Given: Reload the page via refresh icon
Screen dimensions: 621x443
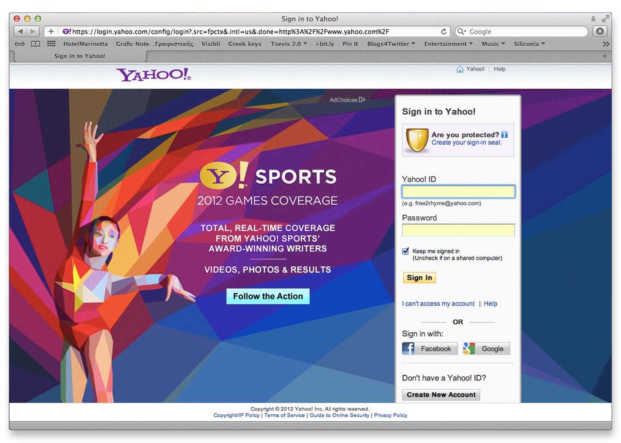Looking at the screenshot, I should coord(444,31).
